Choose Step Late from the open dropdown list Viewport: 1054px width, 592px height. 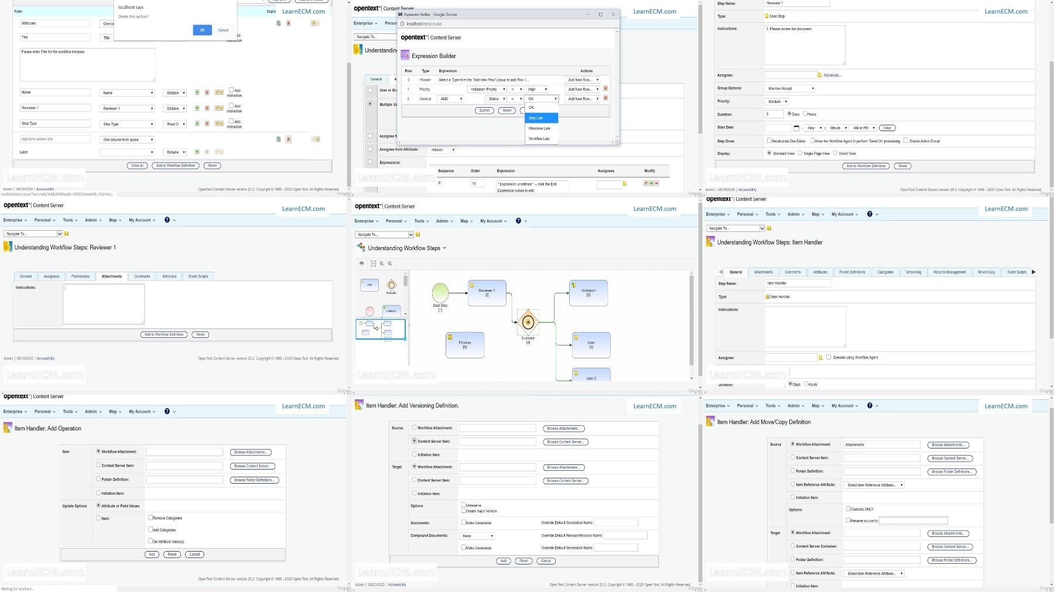542,118
